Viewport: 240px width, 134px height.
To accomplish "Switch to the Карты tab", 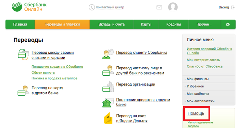I will pyautogui.click(x=146, y=24).
